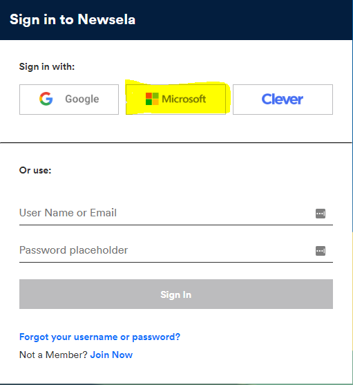Click the gray Sign In button

(176, 294)
